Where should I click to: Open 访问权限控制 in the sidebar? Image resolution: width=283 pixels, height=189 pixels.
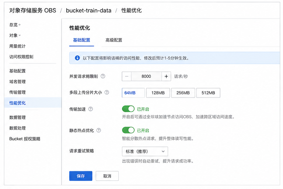point(21,57)
